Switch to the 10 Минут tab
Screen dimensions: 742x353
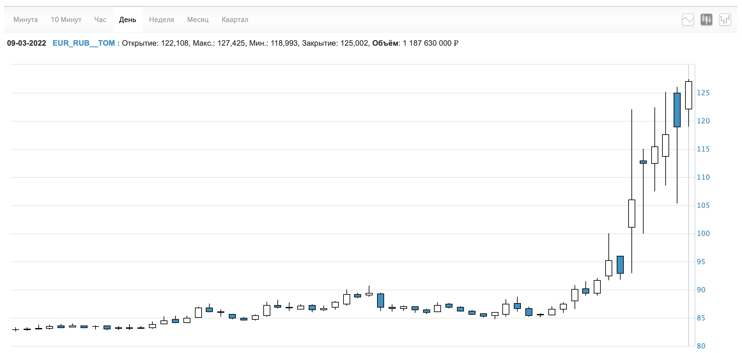click(66, 20)
